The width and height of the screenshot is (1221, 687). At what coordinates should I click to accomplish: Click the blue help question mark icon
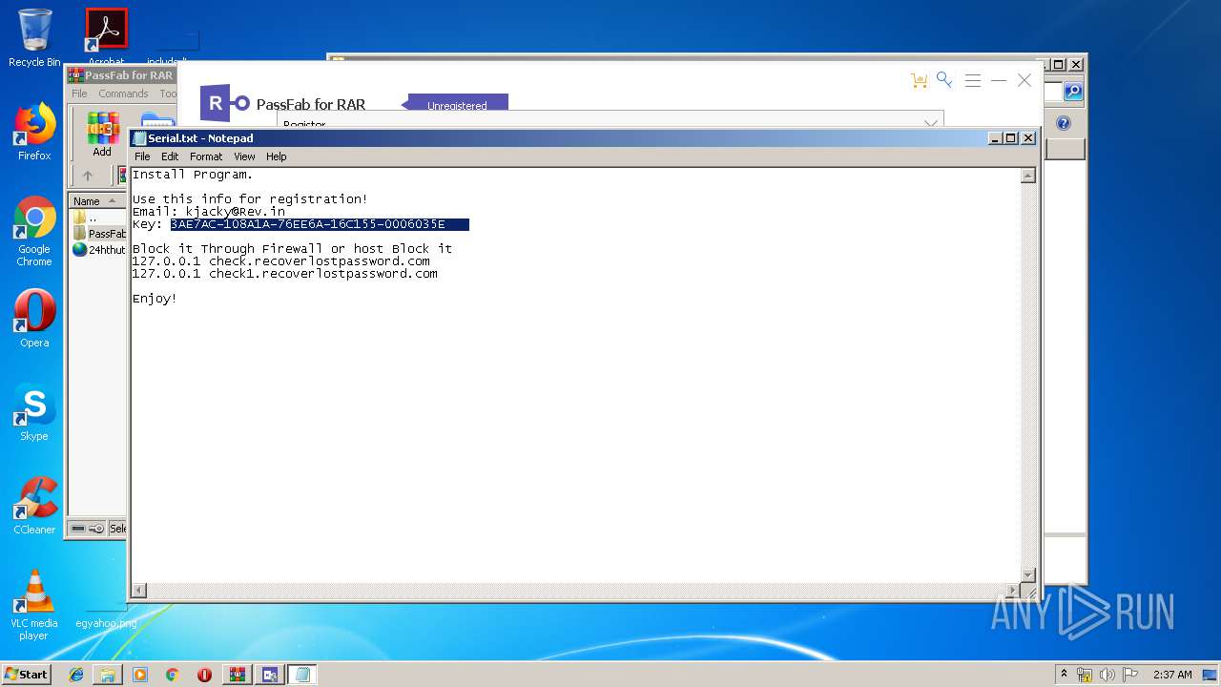coord(1064,123)
